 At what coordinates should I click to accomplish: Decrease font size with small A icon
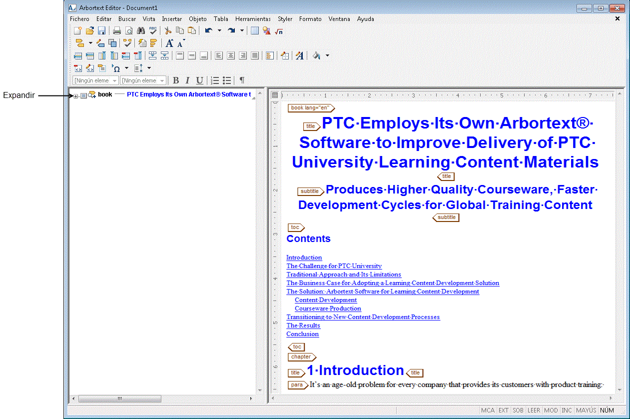click(x=181, y=43)
